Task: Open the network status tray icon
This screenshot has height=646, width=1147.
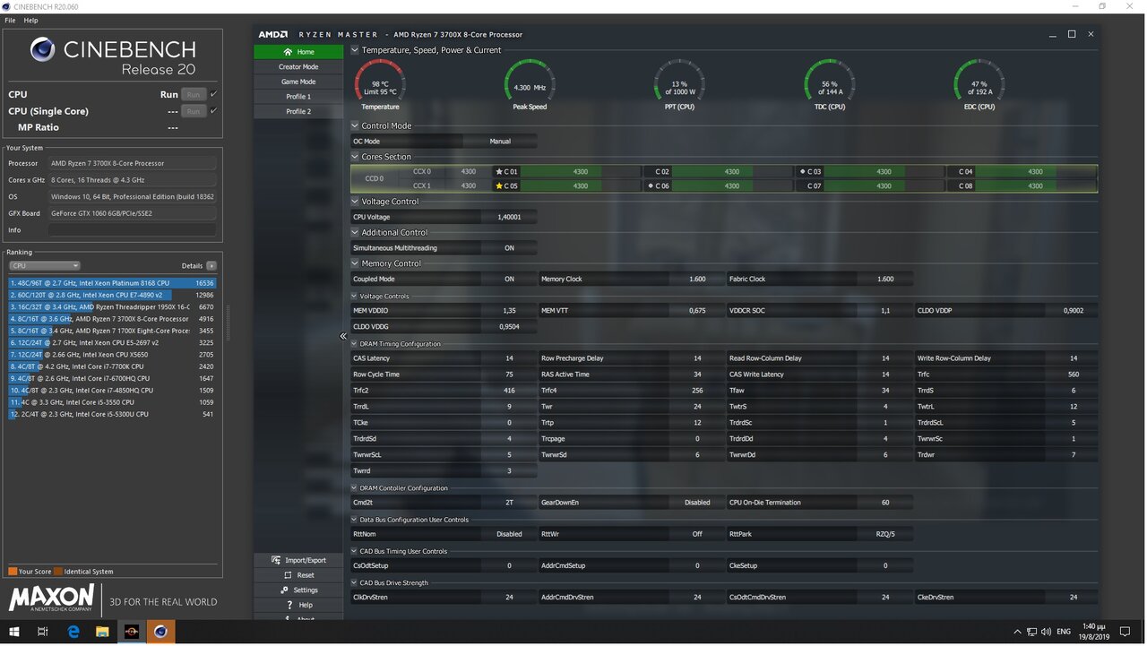Action: coord(1031,632)
